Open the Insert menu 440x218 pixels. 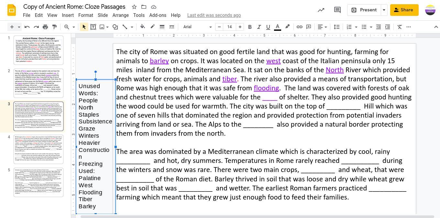pos(68,15)
